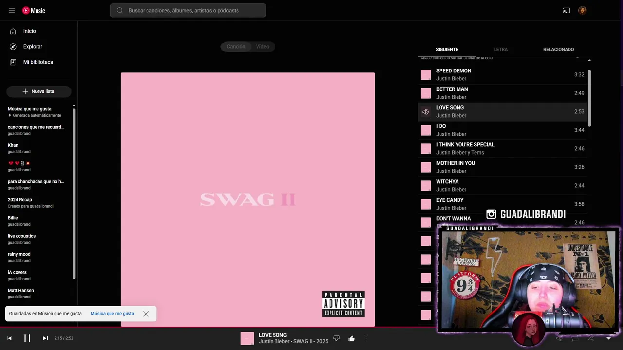623x350 pixels.
Task: Click the player bar album thumbnail
Action: (x=247, y=338)
